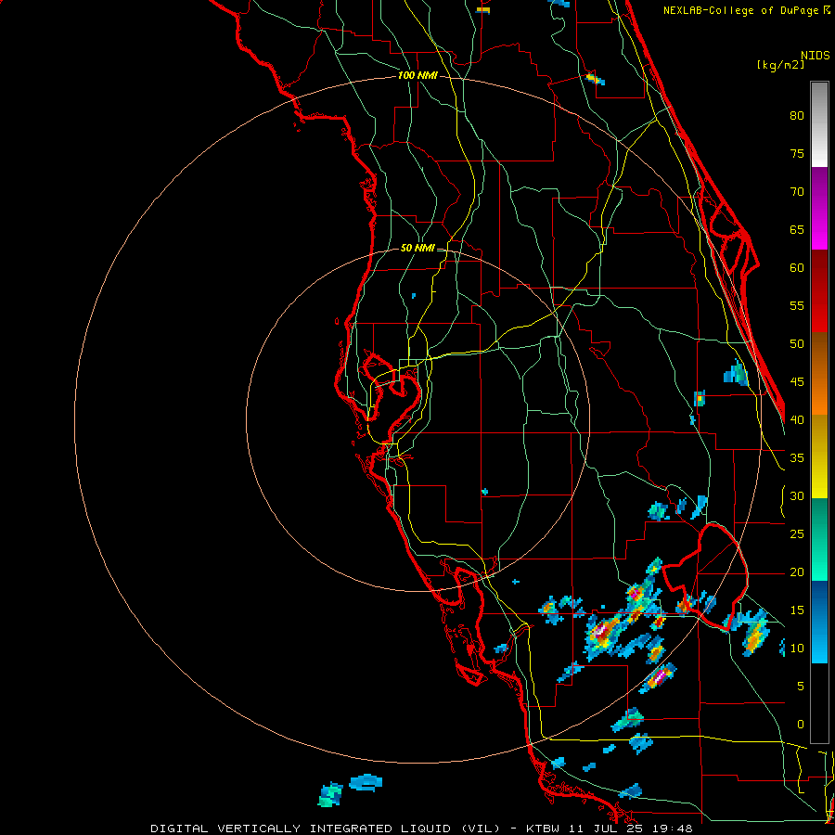Click the 75 value on the color scale
The image size is (835, 835).
797,154
